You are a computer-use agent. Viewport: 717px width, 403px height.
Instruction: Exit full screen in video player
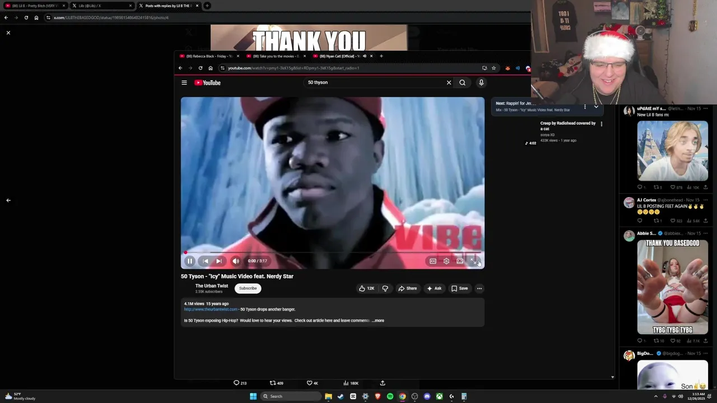474,261
